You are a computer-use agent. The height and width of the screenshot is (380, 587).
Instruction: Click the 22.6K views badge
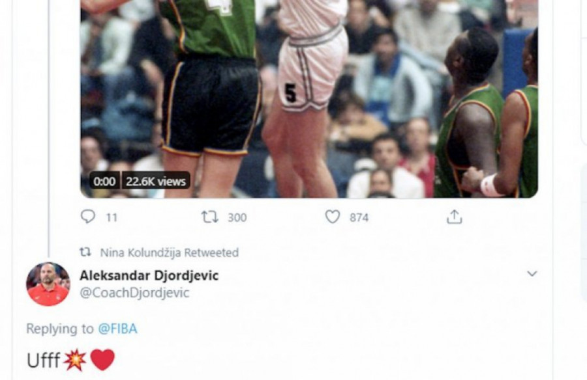coord(156,182)
